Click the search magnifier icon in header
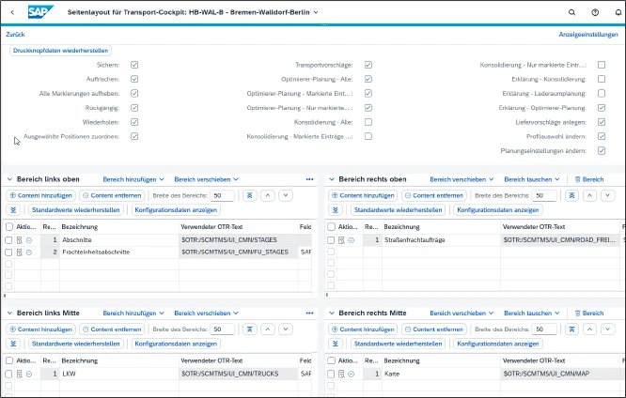The image size is (626, 398). 572,12
